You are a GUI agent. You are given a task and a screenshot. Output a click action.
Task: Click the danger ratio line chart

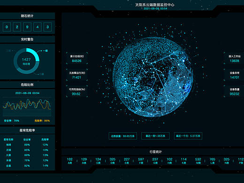click(27, 107)
